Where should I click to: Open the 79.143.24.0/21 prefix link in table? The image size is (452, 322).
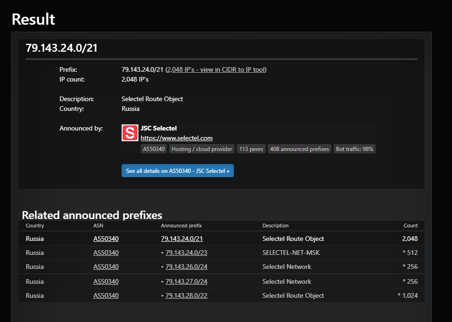point(182,239)
